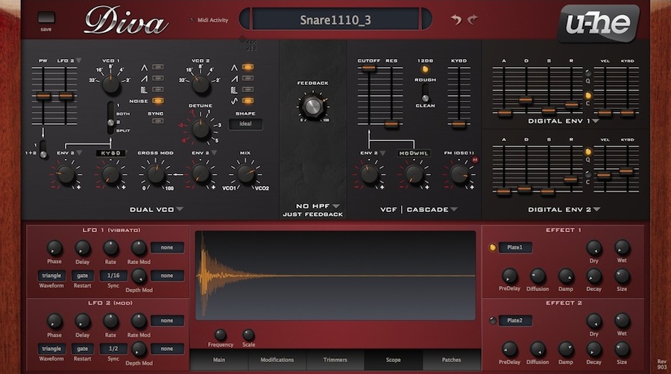This screenshot has width=671, height=374.
Task: Click the LFO 2 Rate Mod knob
Action: pyautogui.click(x=139, y=321)
